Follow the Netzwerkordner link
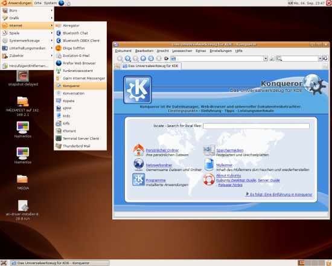The height and width of the screenshot is (266, 332). (x=159, y=165)
